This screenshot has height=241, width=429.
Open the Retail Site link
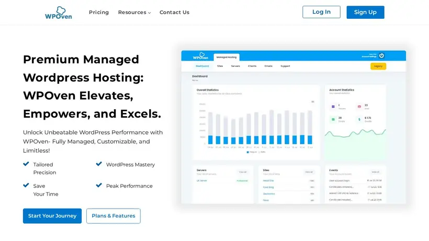[268, 180]
